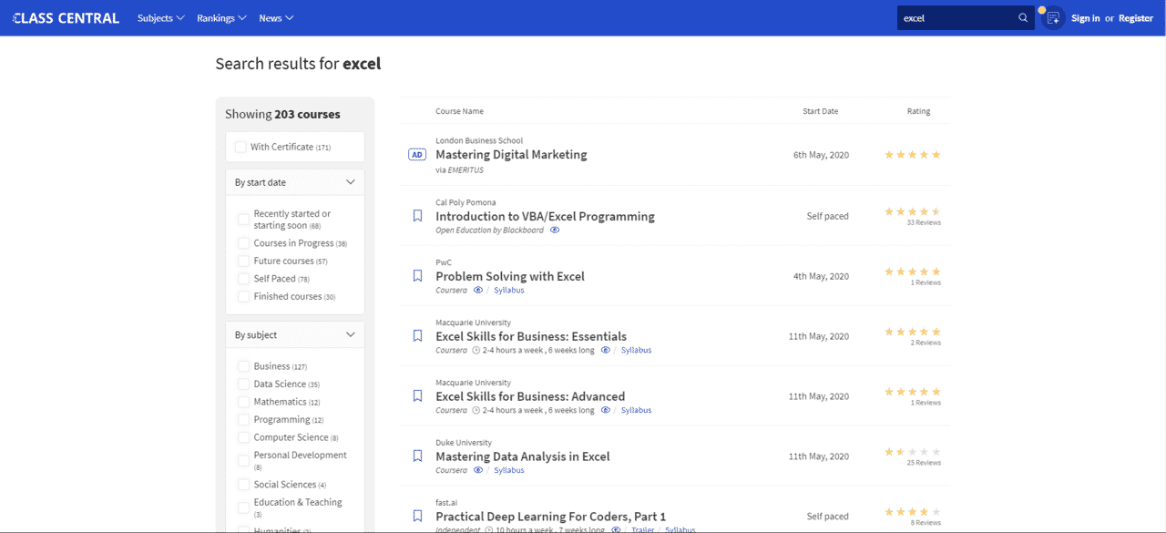Image resolution: width=1166 pixels, height=533 pixels.
Task: Check Computer Science subject filter
Action: point(243,437)
